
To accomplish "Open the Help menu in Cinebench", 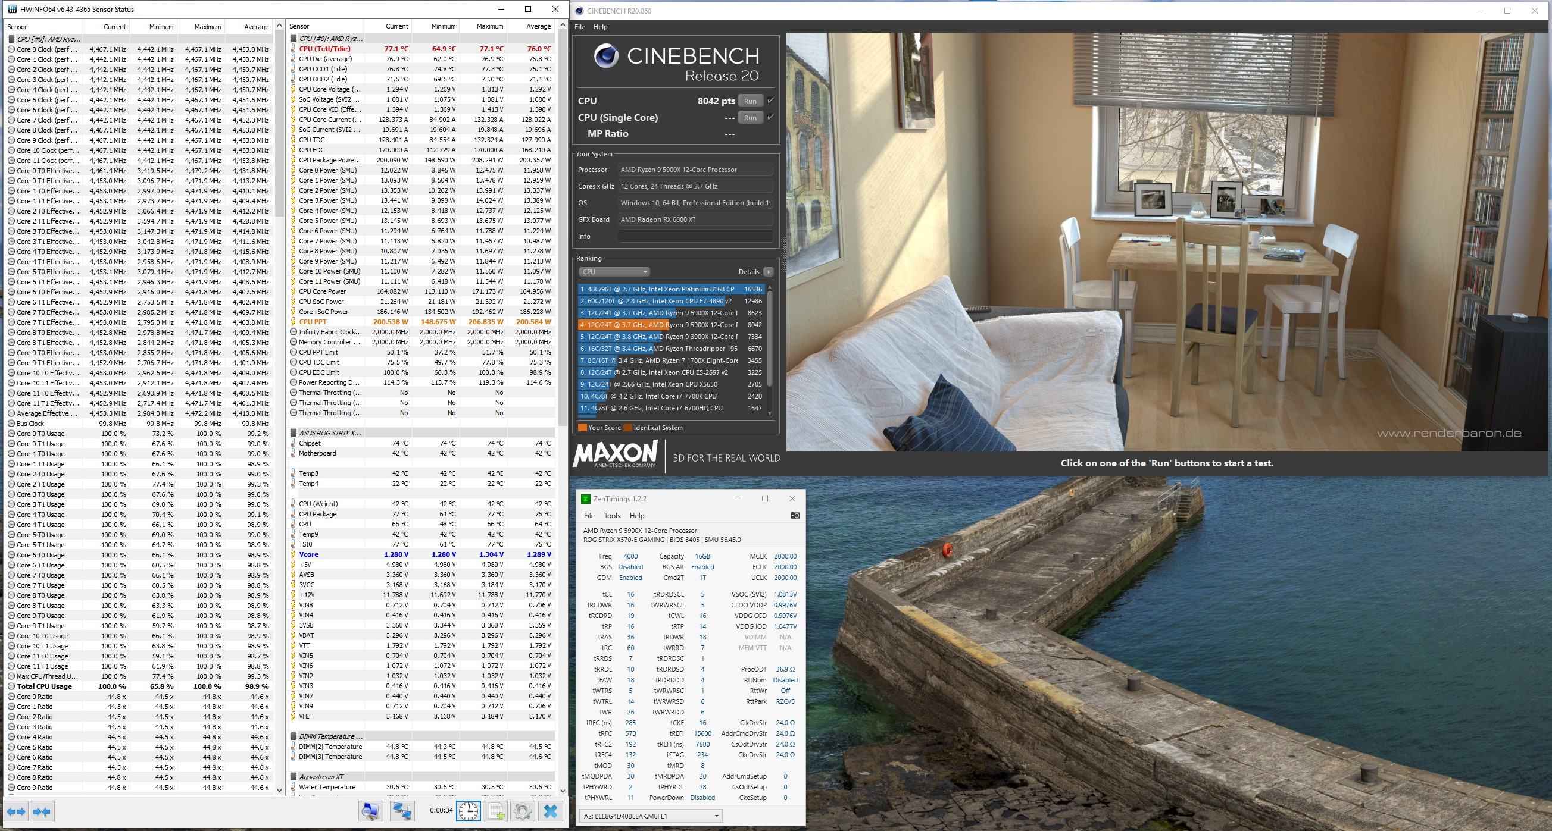I will pyautogui.click(x=600, y=27).
